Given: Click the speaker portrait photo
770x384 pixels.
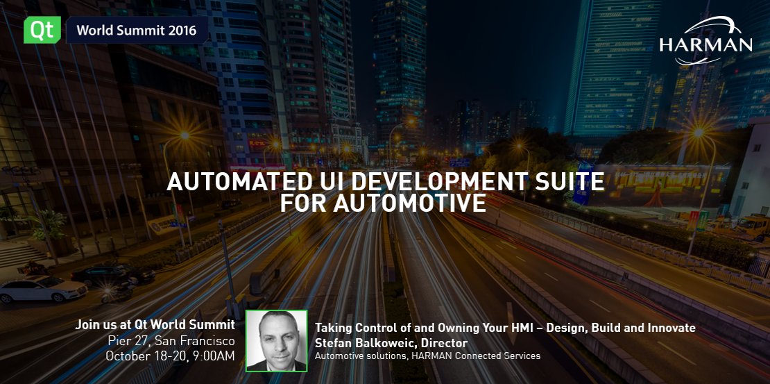Looking at the screenshot, I should [277, 341].
